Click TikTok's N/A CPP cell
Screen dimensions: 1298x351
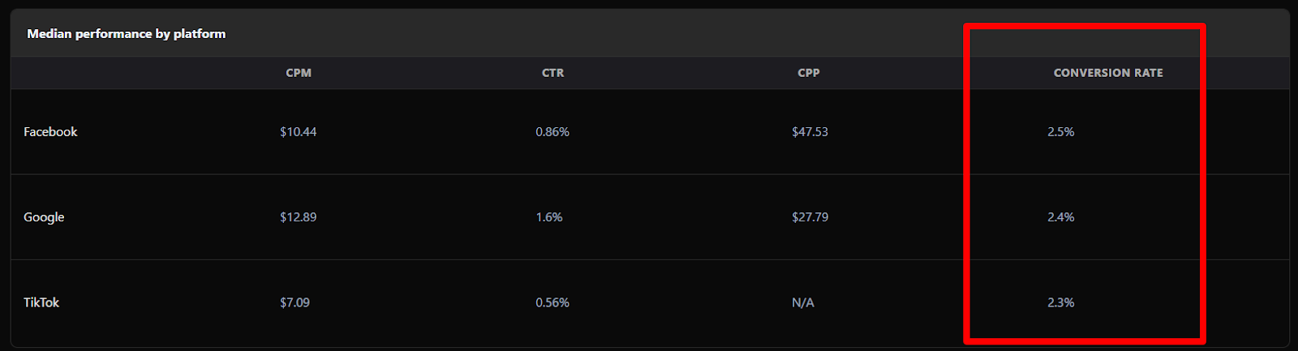(x=803, y=302)
